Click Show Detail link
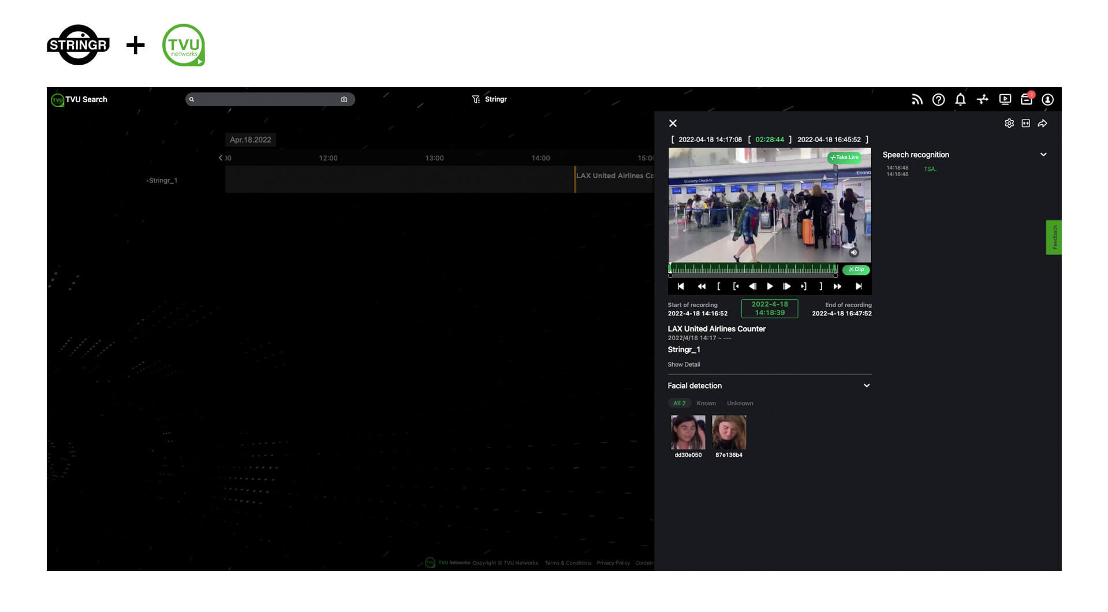Image resolution: width=1108 pixels, height=612 pixels. click(684, 365)
